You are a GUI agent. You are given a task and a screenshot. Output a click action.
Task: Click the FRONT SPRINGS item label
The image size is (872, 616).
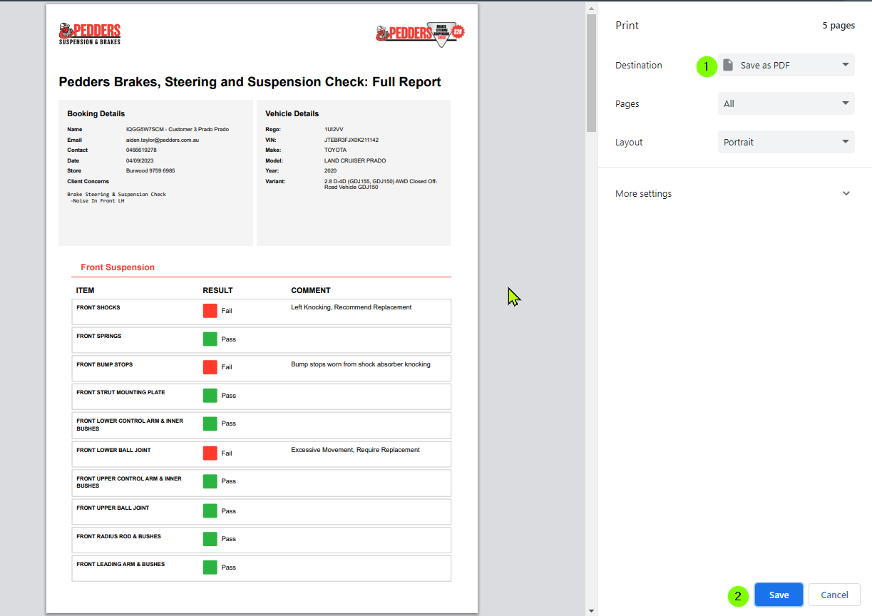(x=99, y=336)
